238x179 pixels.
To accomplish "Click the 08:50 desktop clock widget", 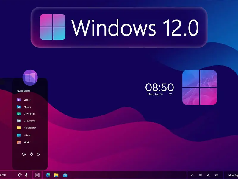I will [x=159, y=87].
